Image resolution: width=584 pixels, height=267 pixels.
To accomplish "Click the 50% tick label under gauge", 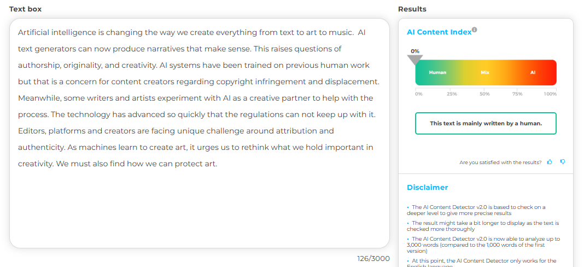I will click(x=484, y=94).
